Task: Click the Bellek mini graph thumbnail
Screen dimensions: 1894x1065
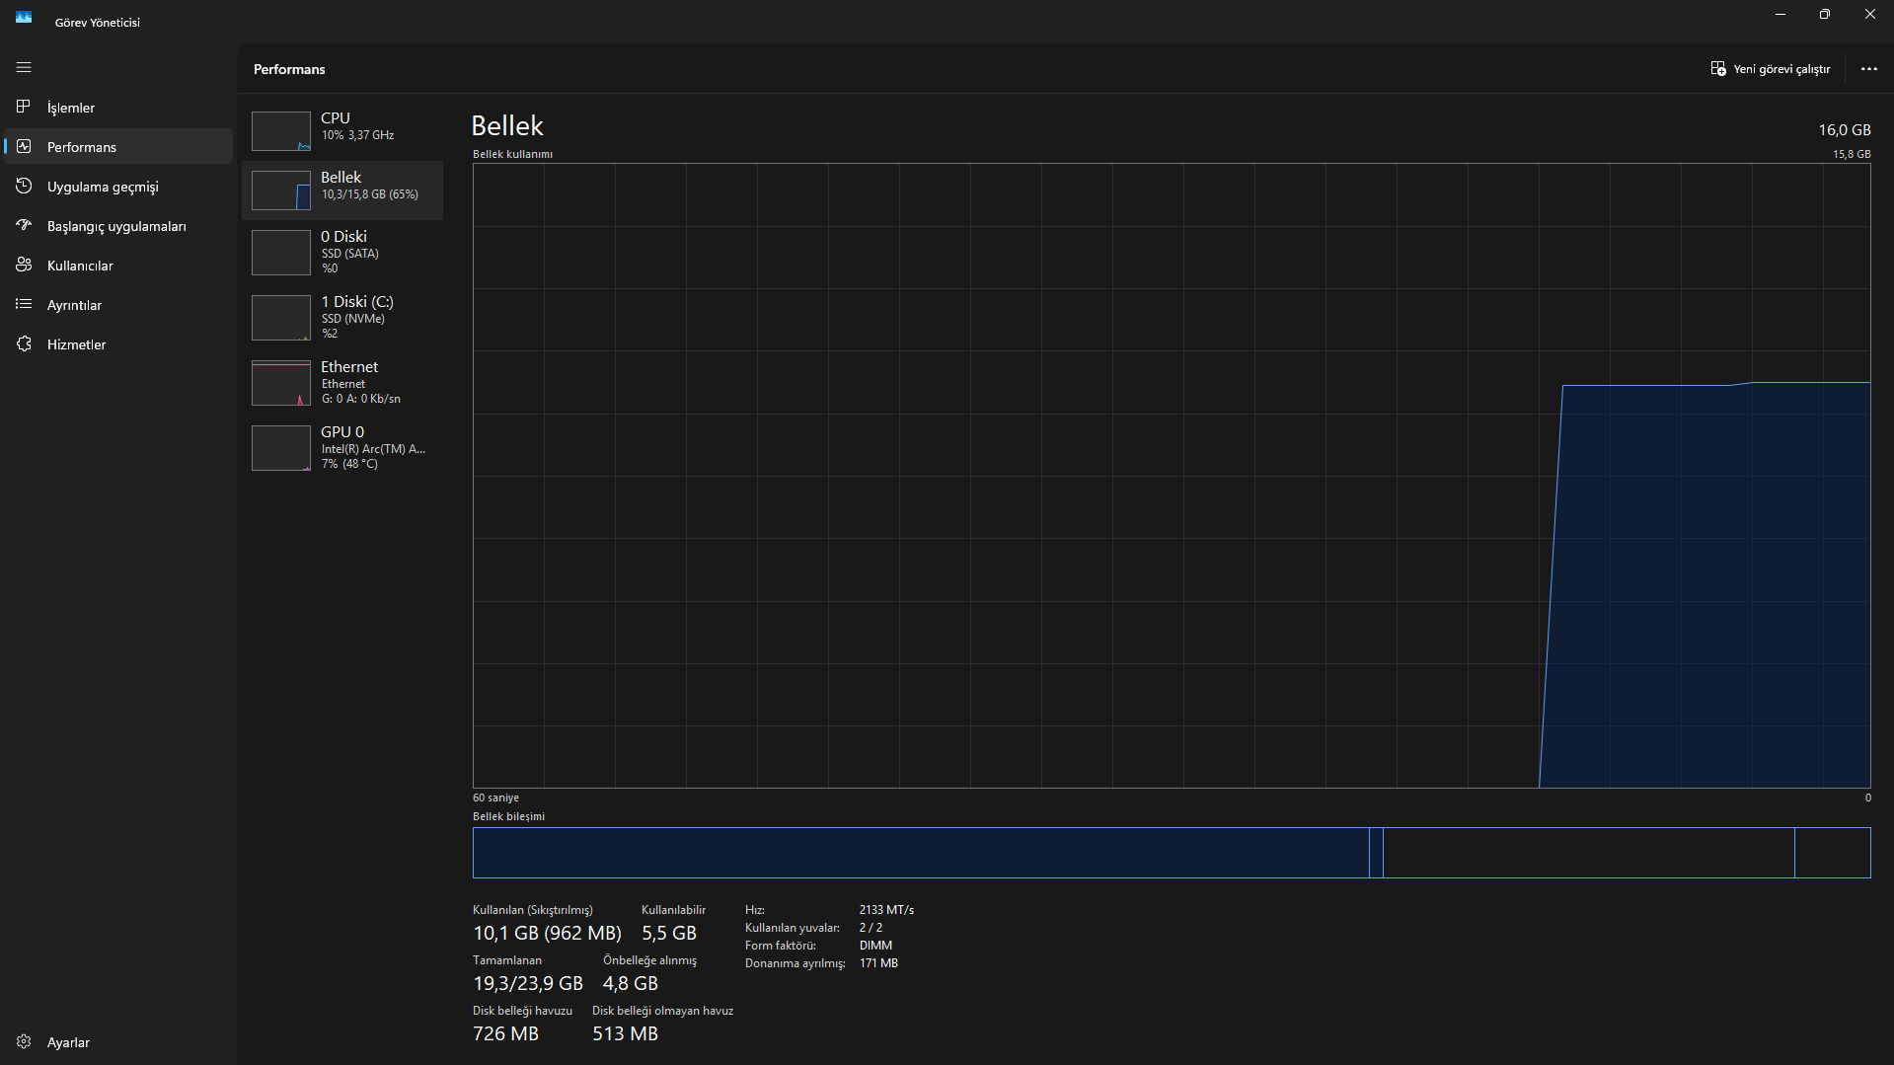Action: 281,190
